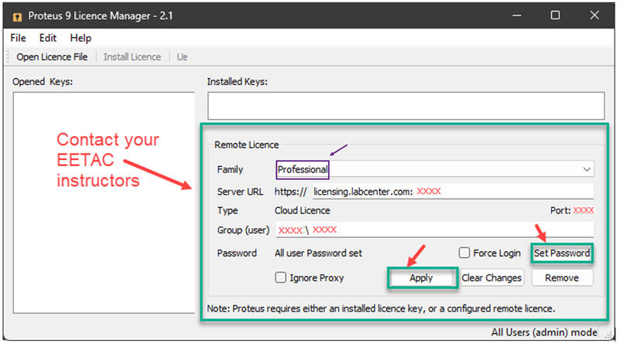This screenshot has width=620, height=344.
Task: Enable the Force Login checkbox
Action: tap(464, 253)
